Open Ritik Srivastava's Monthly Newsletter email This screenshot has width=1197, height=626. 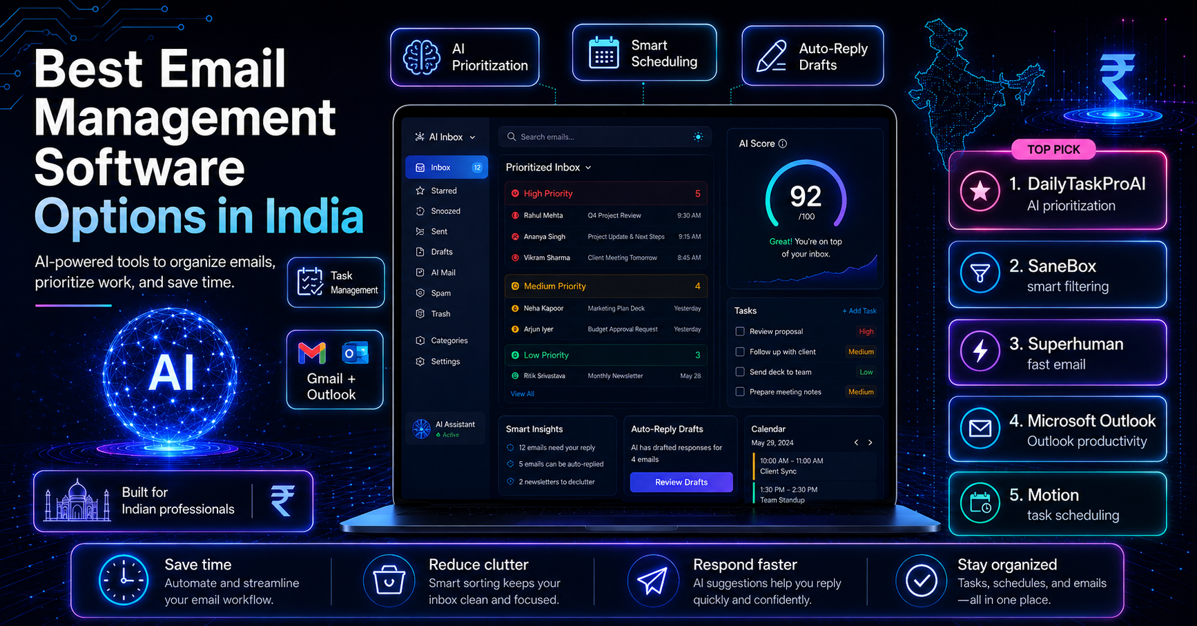coord(606,376)
